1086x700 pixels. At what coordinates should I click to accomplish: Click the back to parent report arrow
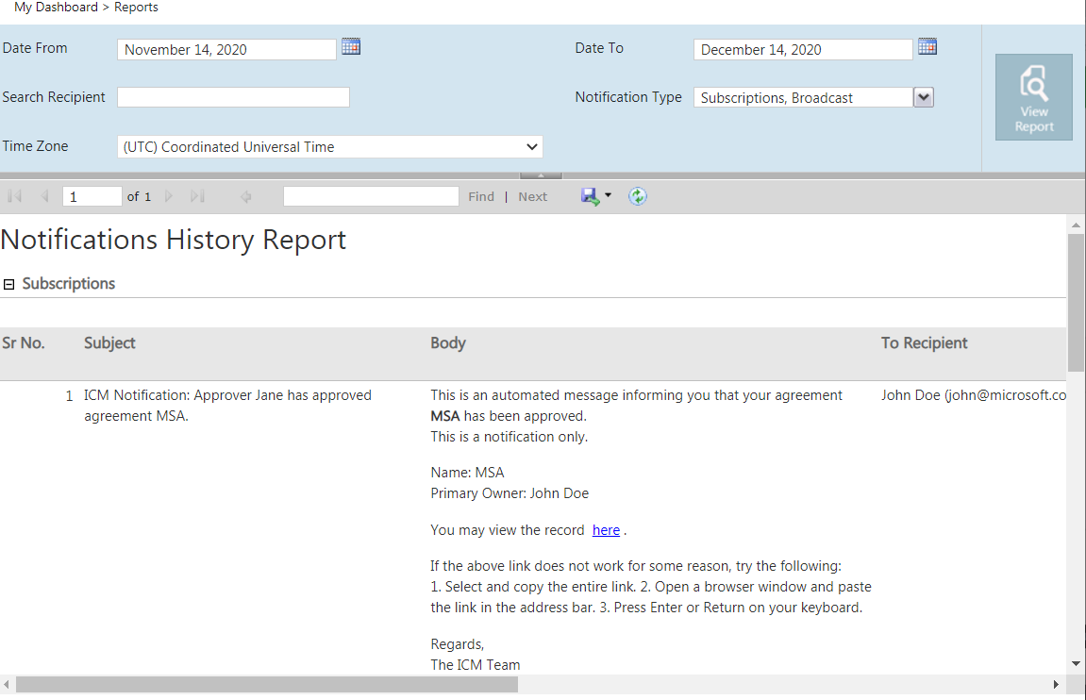pyautogui.click(x=246, y=196)
